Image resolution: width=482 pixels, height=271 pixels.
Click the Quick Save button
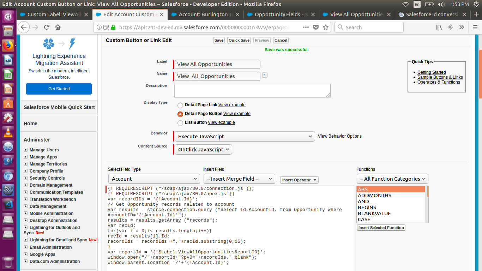coord(239,40)
